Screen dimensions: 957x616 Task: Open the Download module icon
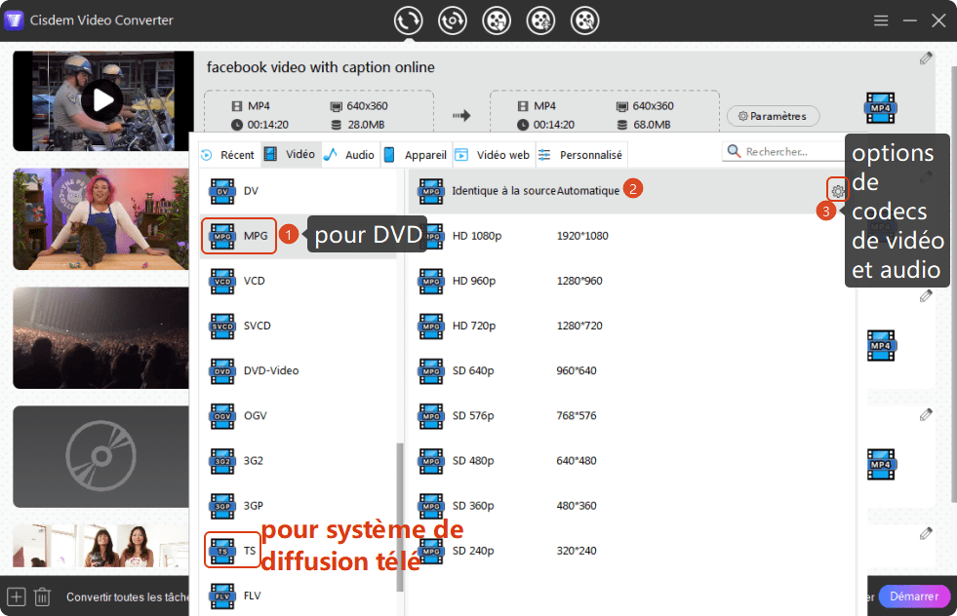497,20
